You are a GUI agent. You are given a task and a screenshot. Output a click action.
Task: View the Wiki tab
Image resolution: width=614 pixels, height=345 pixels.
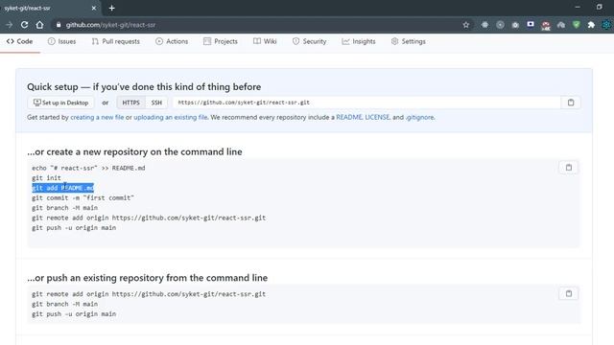click(265, 41)
